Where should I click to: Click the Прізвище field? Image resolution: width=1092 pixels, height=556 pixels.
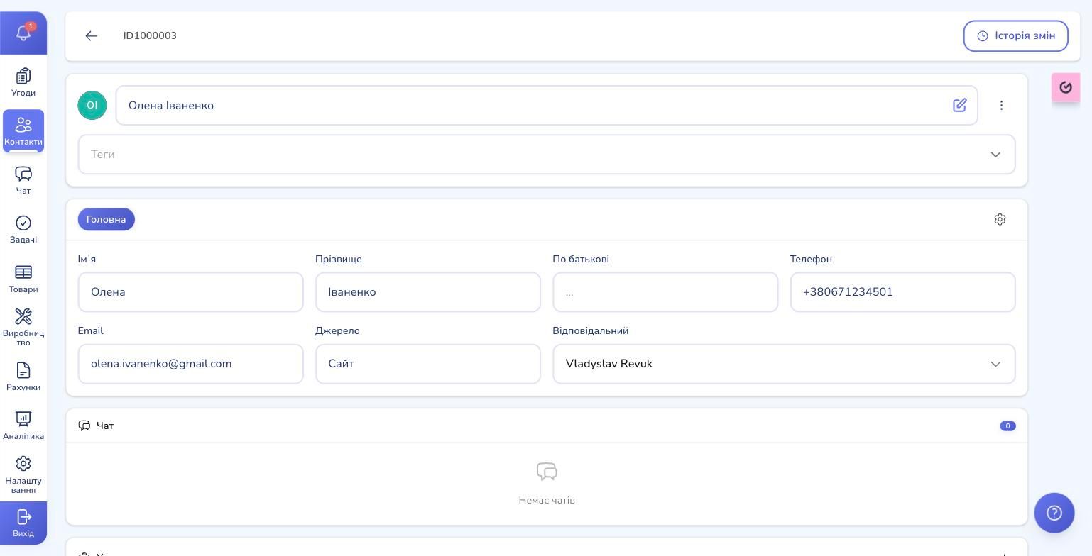pos(428,292)
